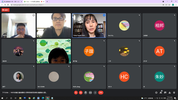This screenshot has height=100, width=178.
Task: Open Chrome three-dot menu
Action: (x=176, y=5)
